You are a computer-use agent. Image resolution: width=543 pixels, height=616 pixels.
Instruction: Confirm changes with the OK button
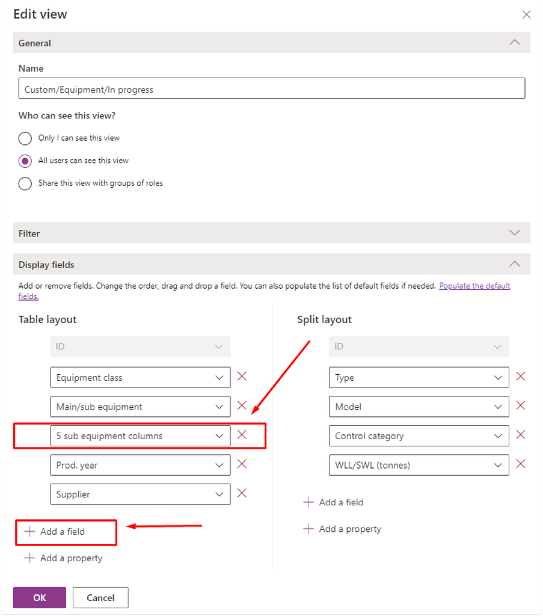[x=39, y=597]
